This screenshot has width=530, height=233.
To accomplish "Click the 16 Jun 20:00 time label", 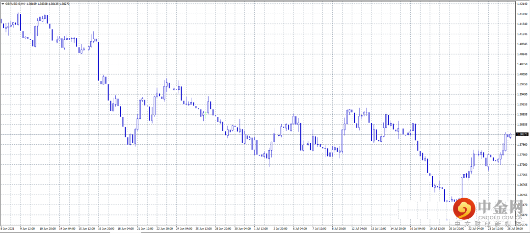I will pos(106,229).
